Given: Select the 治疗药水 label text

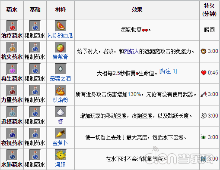Looking at the screenshot, I should [x=12, y=35].
